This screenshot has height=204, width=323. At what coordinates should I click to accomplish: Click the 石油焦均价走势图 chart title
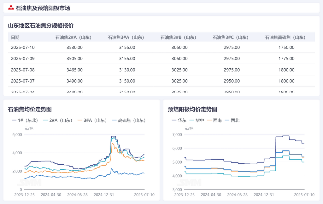pos(30,109)
